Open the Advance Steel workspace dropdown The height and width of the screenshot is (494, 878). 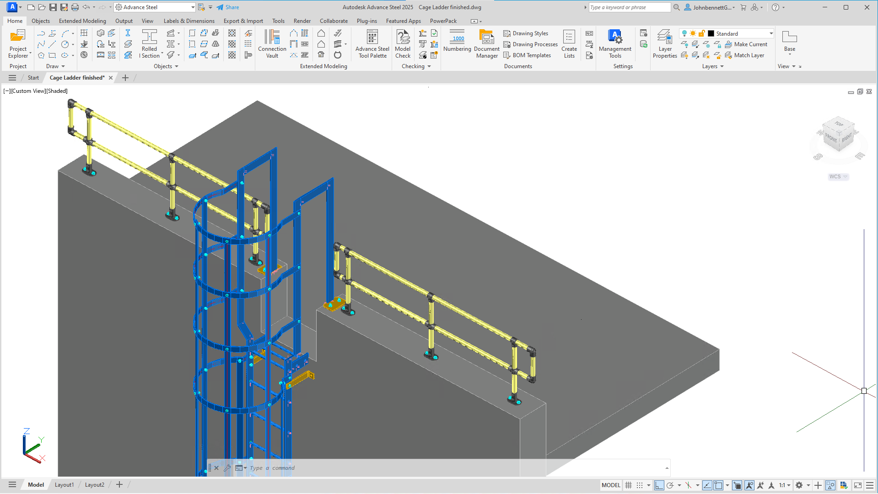[x=155, y=7]
